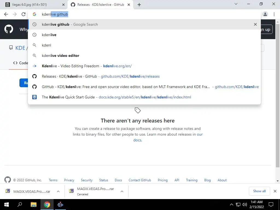This screenshot has width=280, height=210.
Task: Remove the 'kdenlive github' suggestion
Action: (x=255, y=24)
